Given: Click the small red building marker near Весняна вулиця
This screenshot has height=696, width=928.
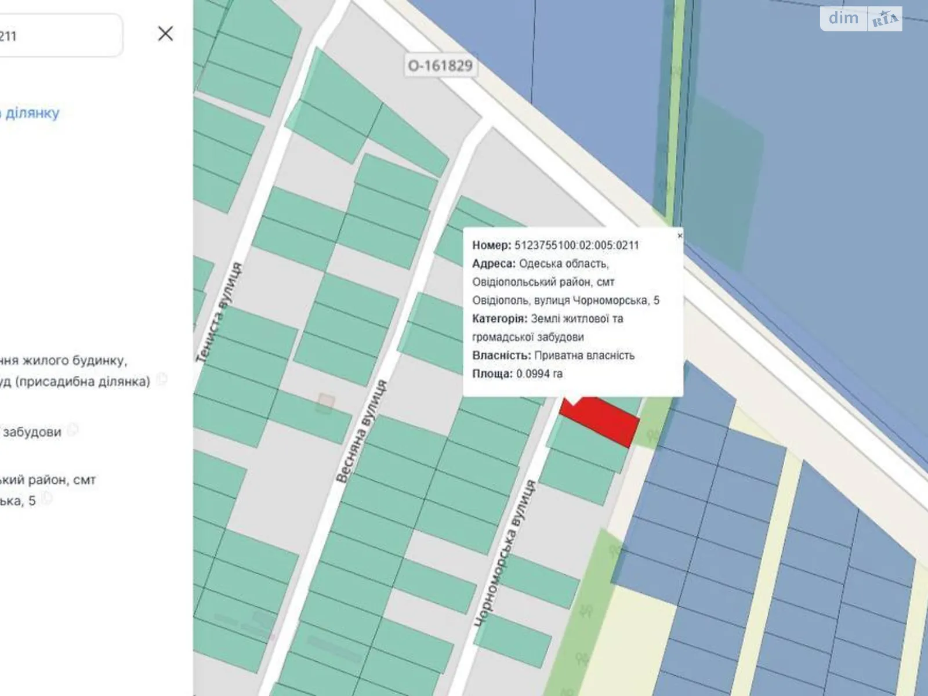Looking at the screenshot, I should (326, 403).
